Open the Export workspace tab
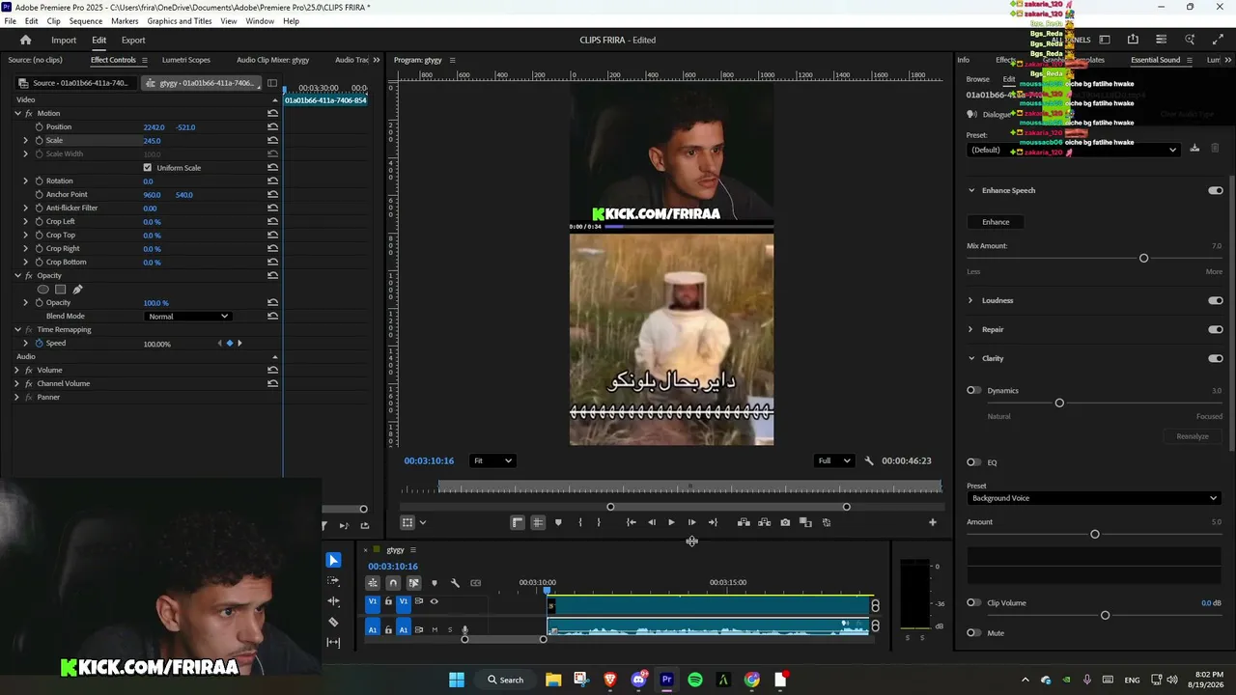This screenshot has width=1236, height=695. click(133, 41)
